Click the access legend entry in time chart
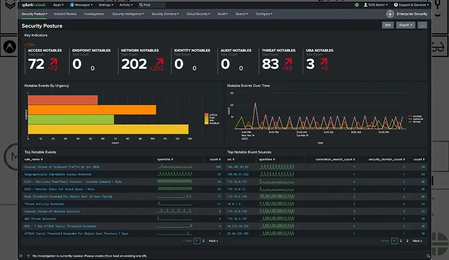Viewport: 449px width, 260px height. point(415,116)
